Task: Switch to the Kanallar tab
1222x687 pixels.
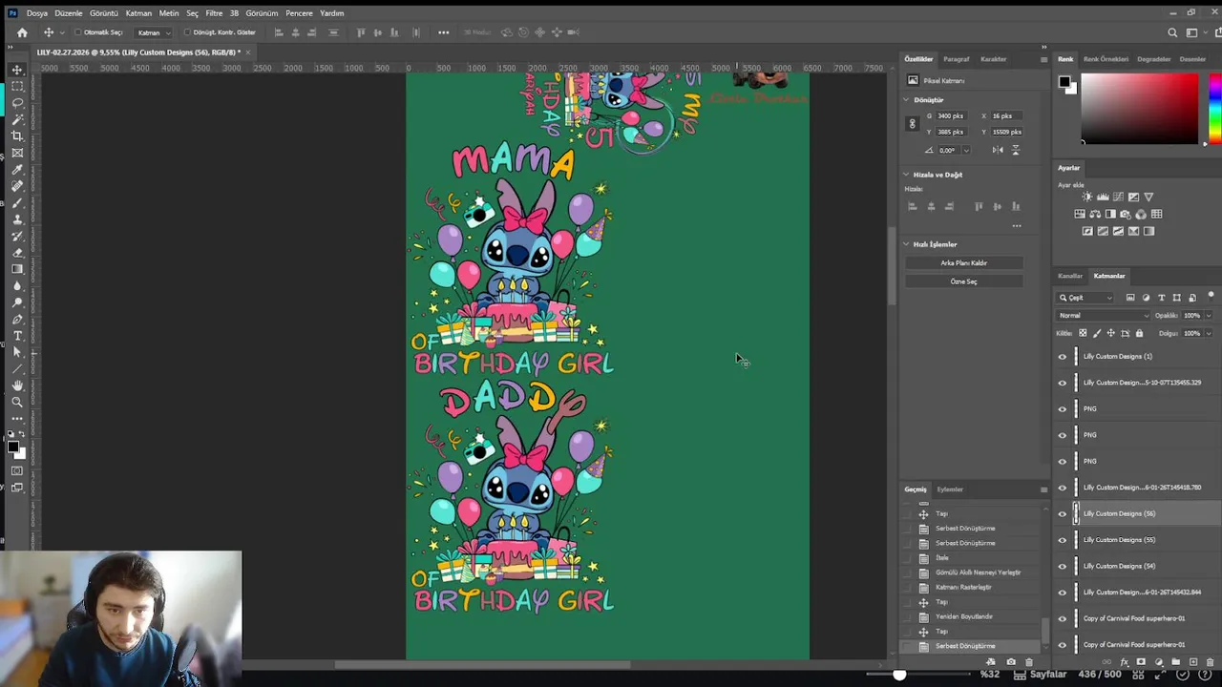Action: coord(1070,276)
